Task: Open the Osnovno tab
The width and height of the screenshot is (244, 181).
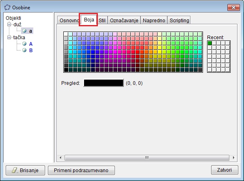Action: point(69,20)
